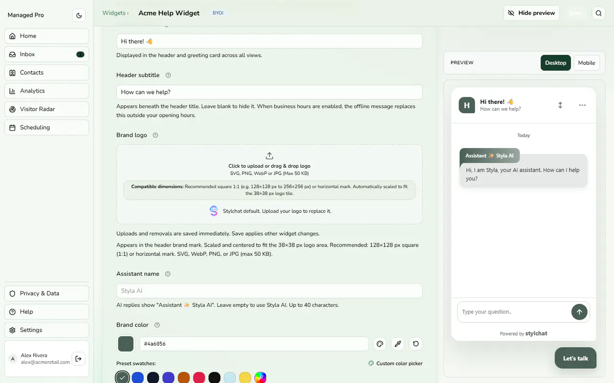This screenshot has height=383, width=614.
Task: Click the H avatar in preview header
Action: (467, 105)
